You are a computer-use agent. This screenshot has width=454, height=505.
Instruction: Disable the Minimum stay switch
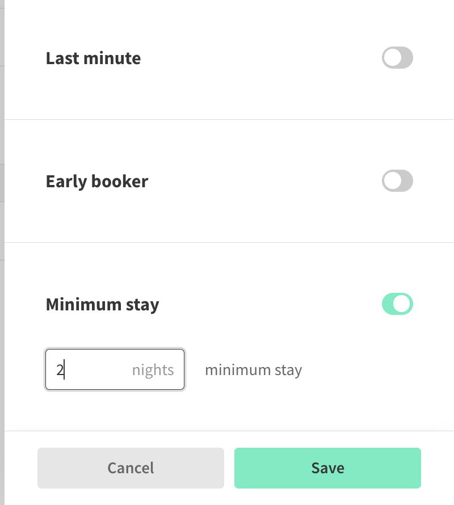click(397, 304)
